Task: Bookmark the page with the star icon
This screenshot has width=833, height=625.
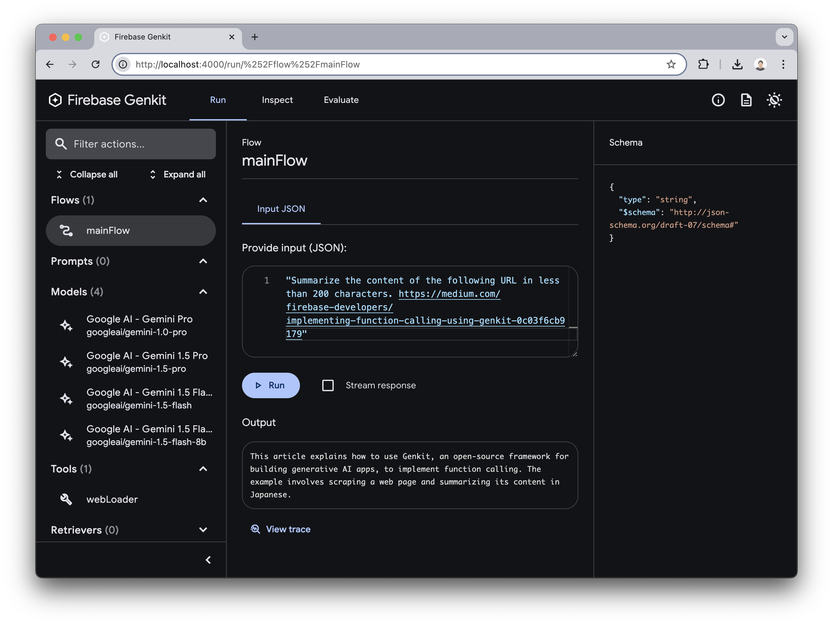Action: 672,64
